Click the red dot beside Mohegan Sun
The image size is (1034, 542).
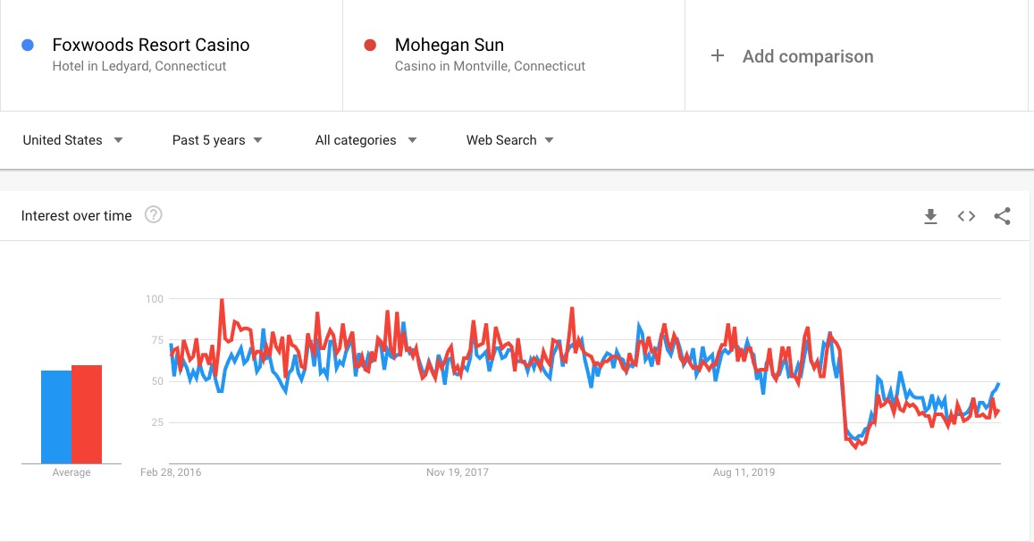(370, 45)
